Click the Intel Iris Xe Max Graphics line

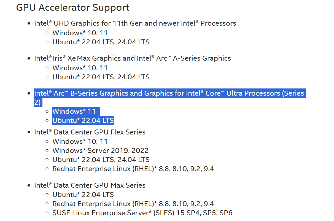(133, 58)
